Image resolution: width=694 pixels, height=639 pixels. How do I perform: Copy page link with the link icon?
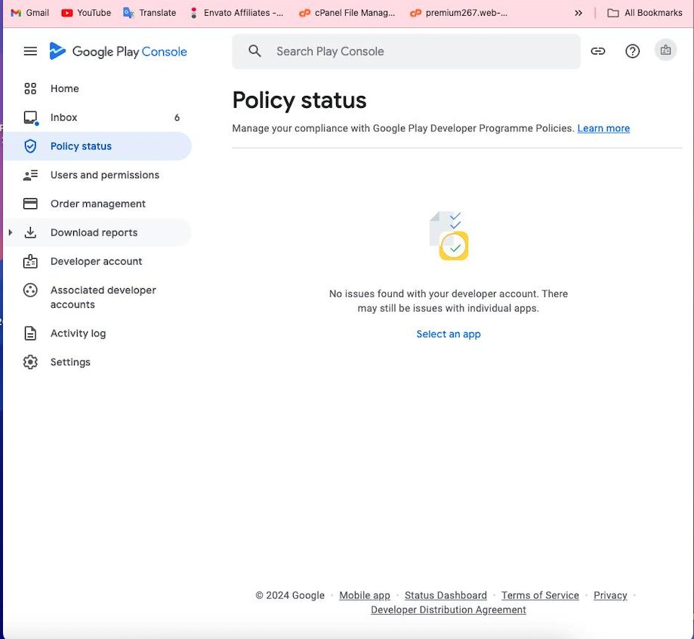pos(597,51)
